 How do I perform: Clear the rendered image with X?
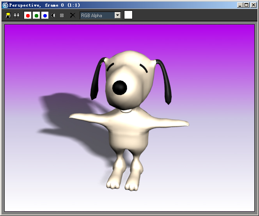coord(73,15)
